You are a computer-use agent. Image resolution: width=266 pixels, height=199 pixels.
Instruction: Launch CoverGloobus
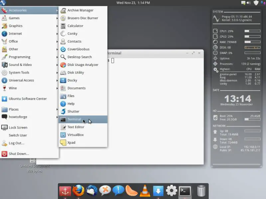83,49
